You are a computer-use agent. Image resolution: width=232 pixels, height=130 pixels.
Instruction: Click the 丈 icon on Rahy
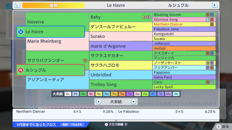point(148,17)
